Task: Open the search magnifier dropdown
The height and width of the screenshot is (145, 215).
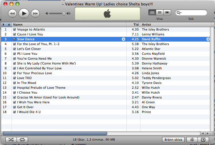Action: point(179,13)
